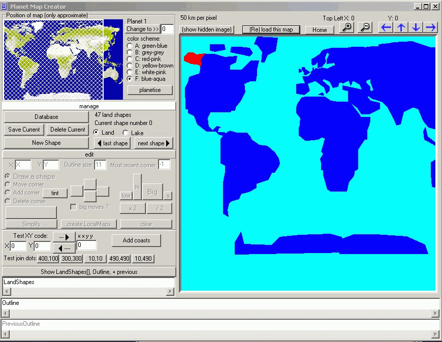
Task: Select the Lake radio option
Action: pos(125,133)
